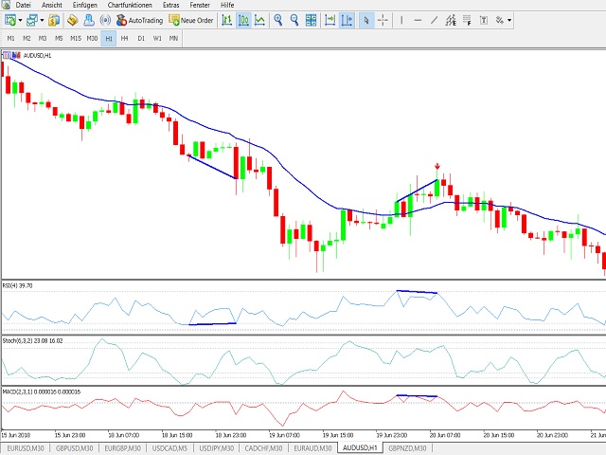Switch chart to bar chart mode
Screen dimensions: 606x455
click(x=227, y=20)
